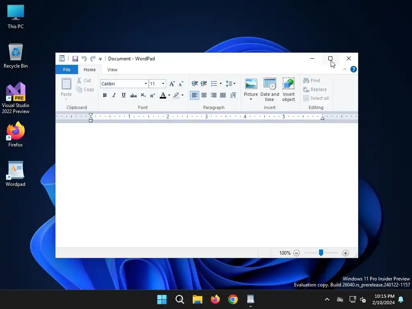Click the Zoom in plus button
412x309 pixels.
click(x=346, y=253)
